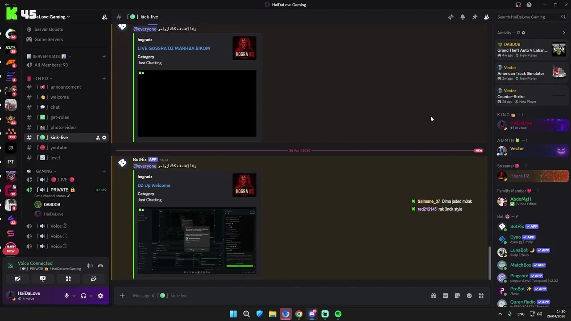571x321 pixels.
Task: Collapse the SERVER STATS category
Action: 49,57
